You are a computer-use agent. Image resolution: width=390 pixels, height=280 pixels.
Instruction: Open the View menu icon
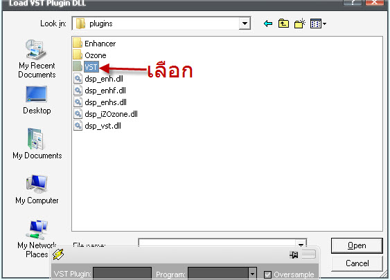coord(318,24)
